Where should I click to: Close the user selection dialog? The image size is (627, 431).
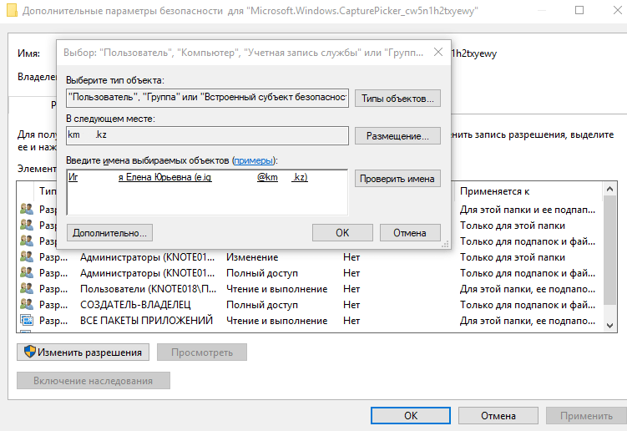[438, 52]
